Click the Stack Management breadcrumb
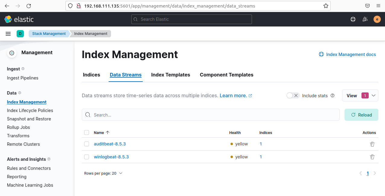 [x=49, y=34]
